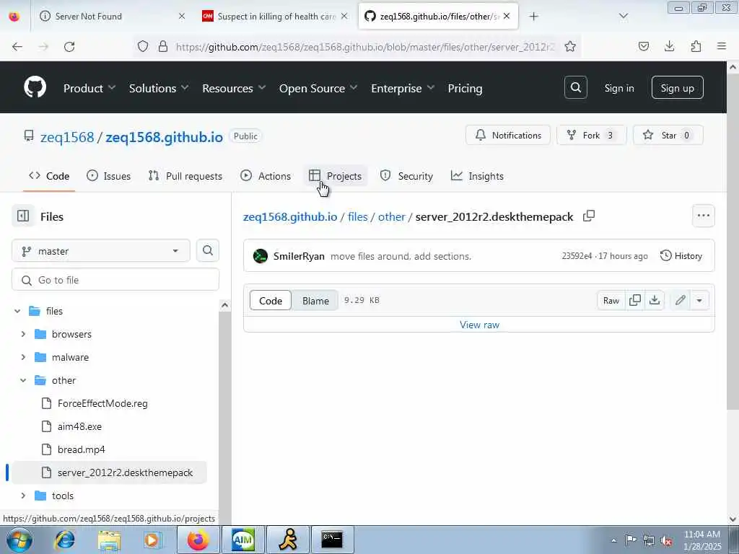Collapse the other folder
Viewport: 739px width, 554px height.
23,380
